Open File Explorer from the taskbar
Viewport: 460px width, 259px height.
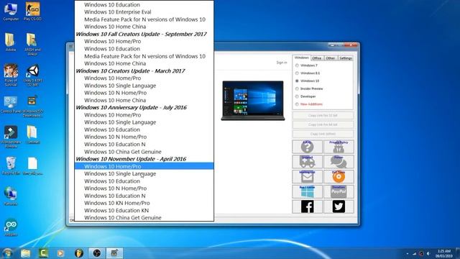26,253
